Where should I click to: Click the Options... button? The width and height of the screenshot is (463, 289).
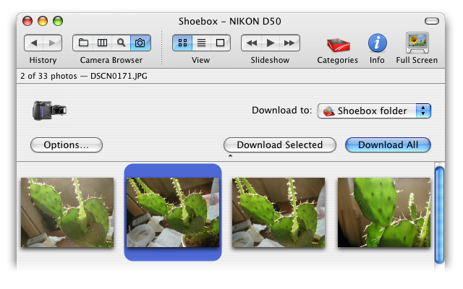[67, 145]
